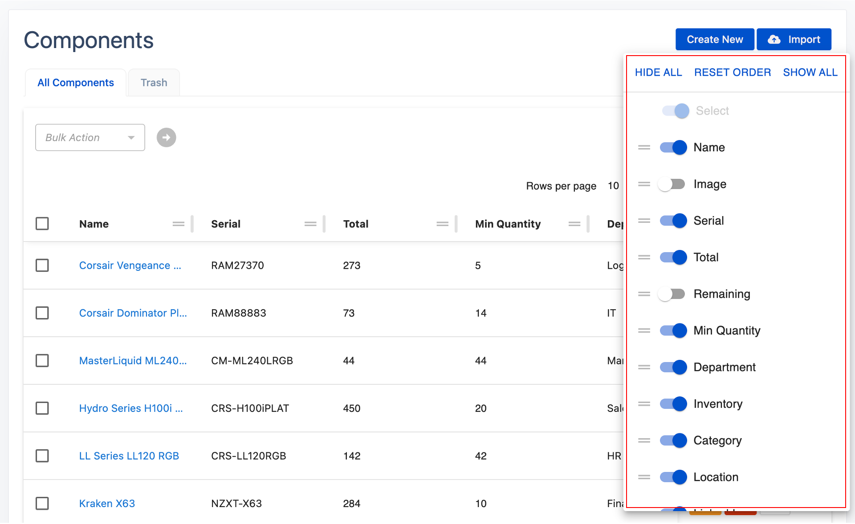
Task: Click RESET ORDER in column panel
Action: click(733, 73)
